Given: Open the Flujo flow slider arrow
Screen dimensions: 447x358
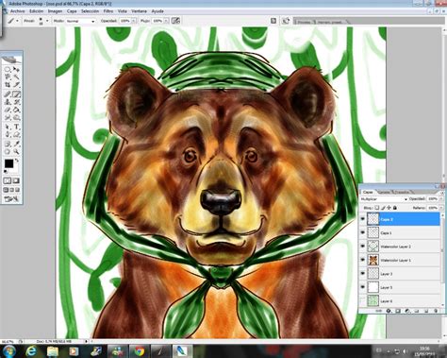Looking at the screenshot, I should [x=166, y=21].
